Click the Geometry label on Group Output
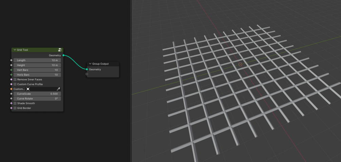The image size is (341, 162). [95, 69]
